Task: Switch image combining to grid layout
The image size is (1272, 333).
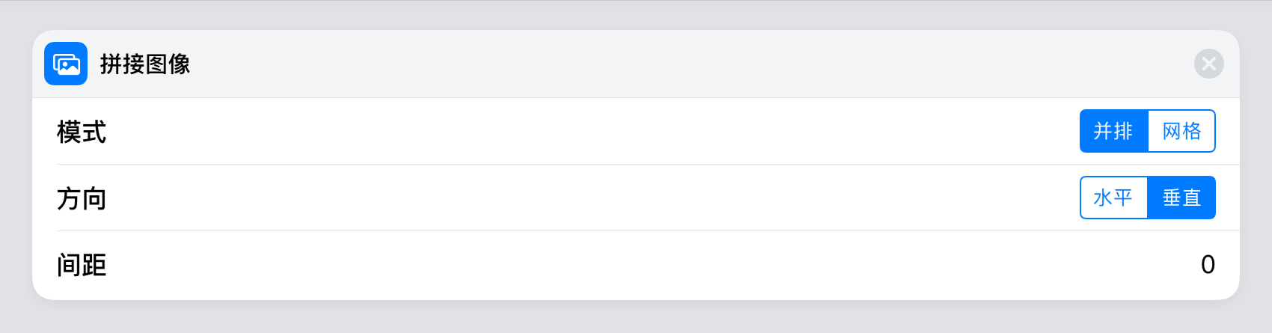Action: (1181, 131)
